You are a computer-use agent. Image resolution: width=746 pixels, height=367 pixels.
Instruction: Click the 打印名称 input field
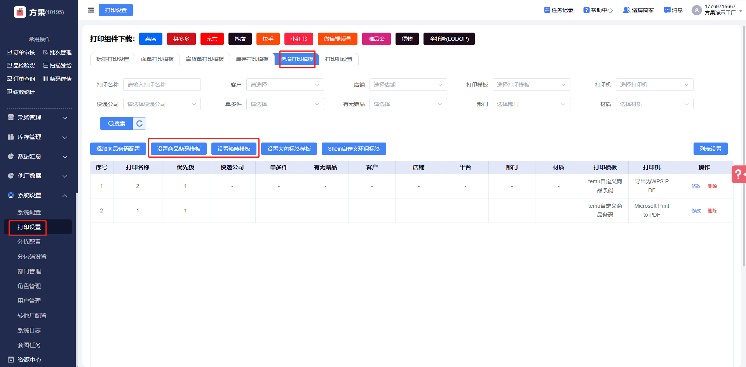tap(162, 85)
